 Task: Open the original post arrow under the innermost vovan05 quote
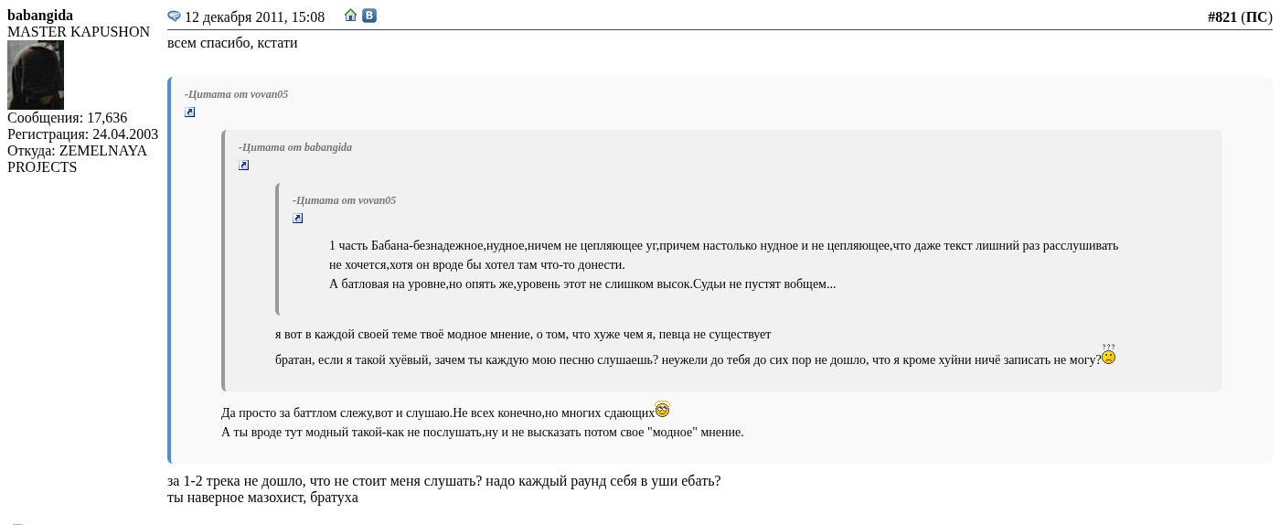(x=298, y=219)
